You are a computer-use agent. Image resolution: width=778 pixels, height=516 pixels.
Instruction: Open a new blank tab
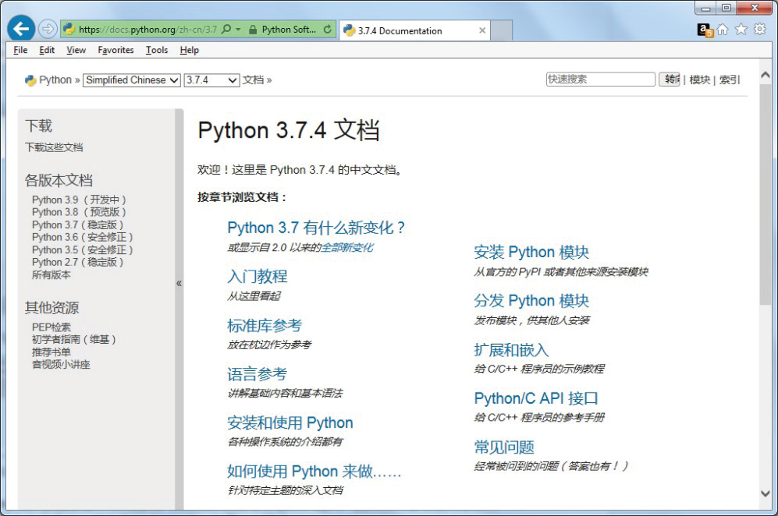(x=501, y=30)
